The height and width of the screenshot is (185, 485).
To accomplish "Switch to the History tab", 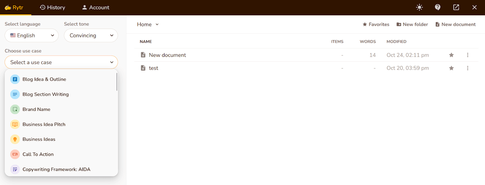I will [x=52, y=7].
